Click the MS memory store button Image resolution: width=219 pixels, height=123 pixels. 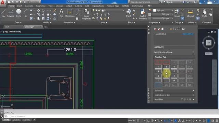[x=166, y=85]
